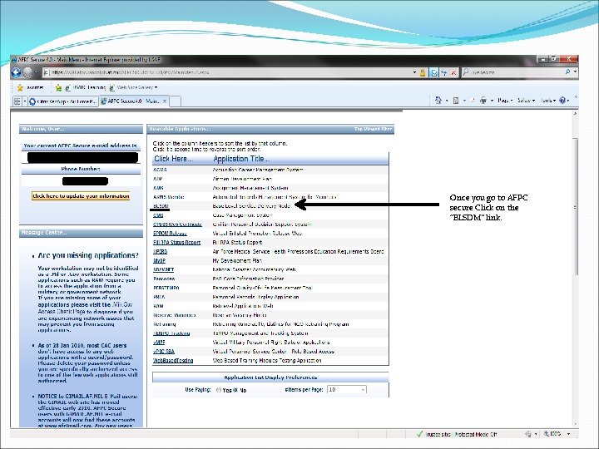Click the Print icon in command bar

483,101
